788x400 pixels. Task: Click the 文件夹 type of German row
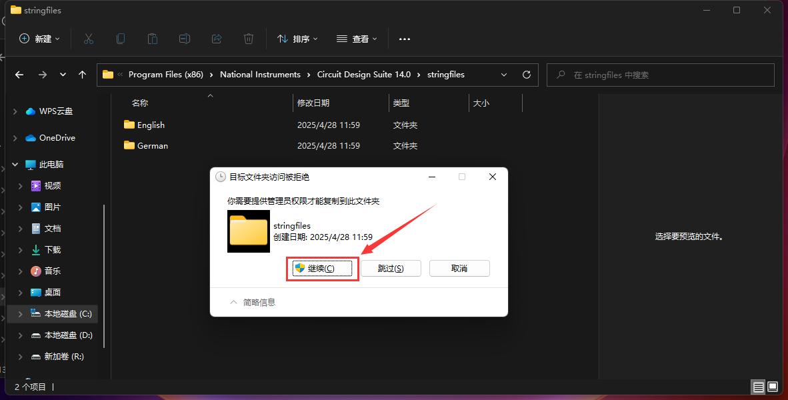405,146
